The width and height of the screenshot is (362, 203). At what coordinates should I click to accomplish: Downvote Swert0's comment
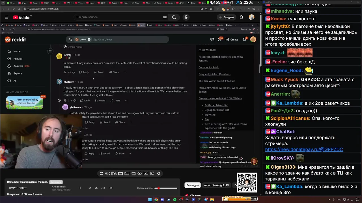tap(74, 72)
